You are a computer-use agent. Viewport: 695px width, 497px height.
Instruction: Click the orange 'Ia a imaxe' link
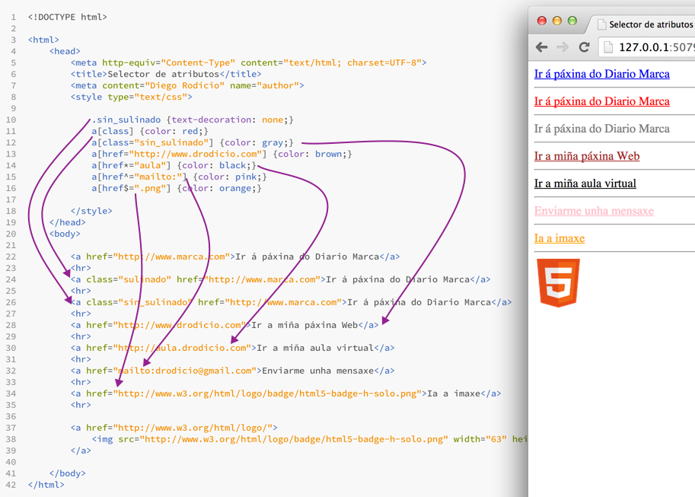pyautogui.click(x=560, y=238)
